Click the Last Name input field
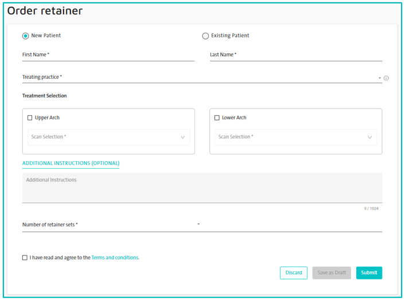 (x=295, y=55)
